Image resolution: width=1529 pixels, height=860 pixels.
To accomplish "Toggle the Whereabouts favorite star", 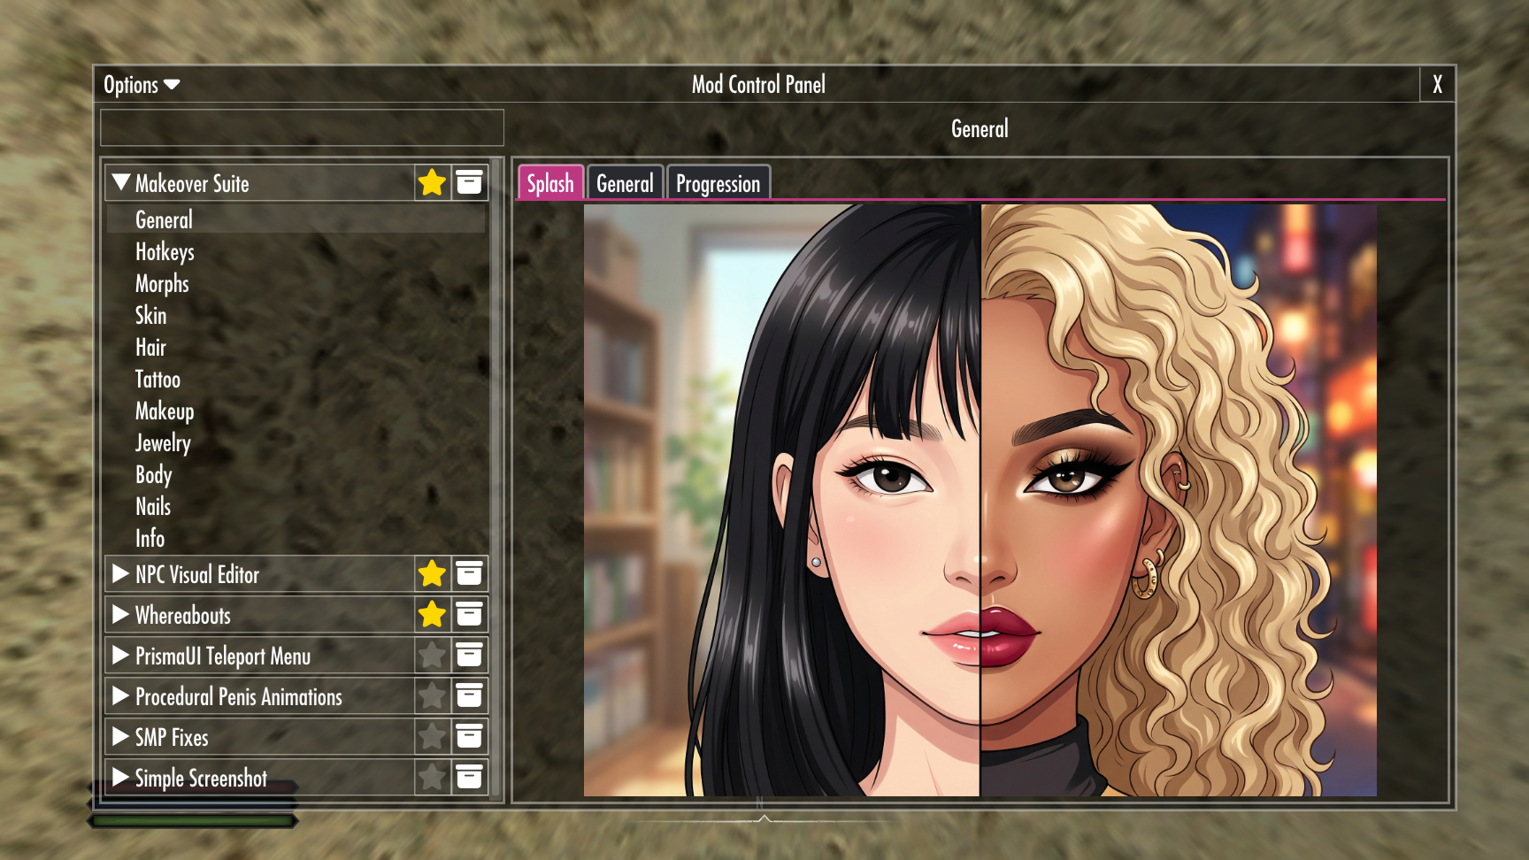I will pos(432,615).
